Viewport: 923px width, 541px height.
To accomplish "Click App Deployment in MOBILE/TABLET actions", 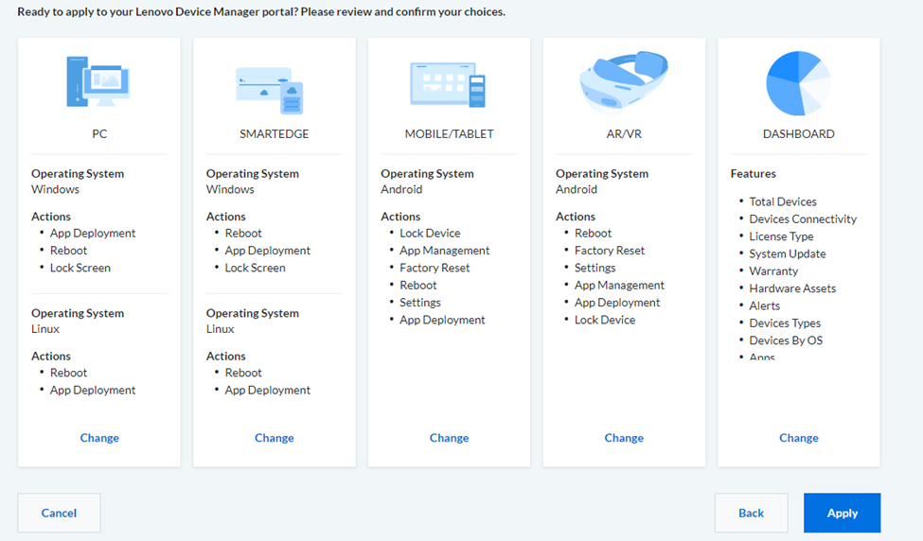I will click(442, 320).
